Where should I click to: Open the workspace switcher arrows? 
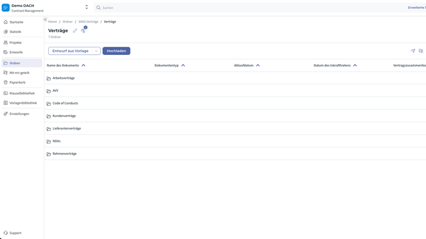[x=86, y=7]
